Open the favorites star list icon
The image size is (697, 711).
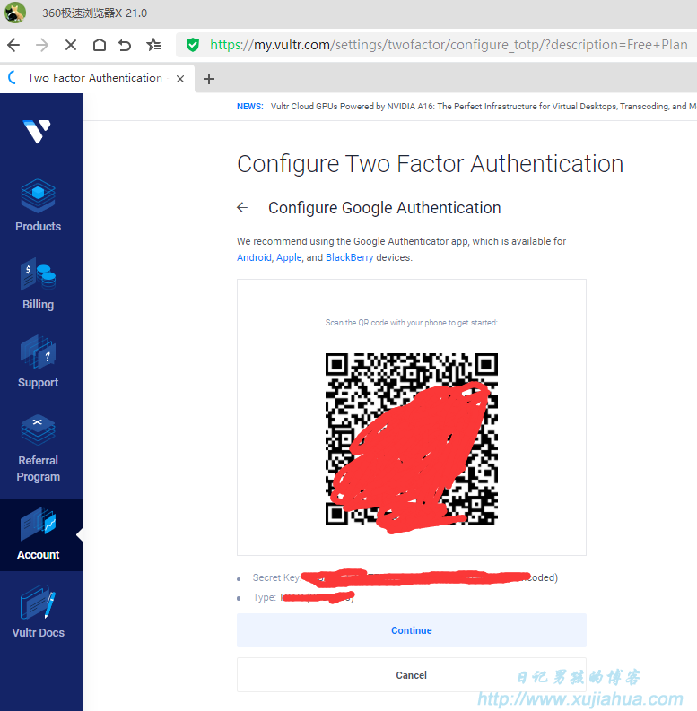[153, 45]
